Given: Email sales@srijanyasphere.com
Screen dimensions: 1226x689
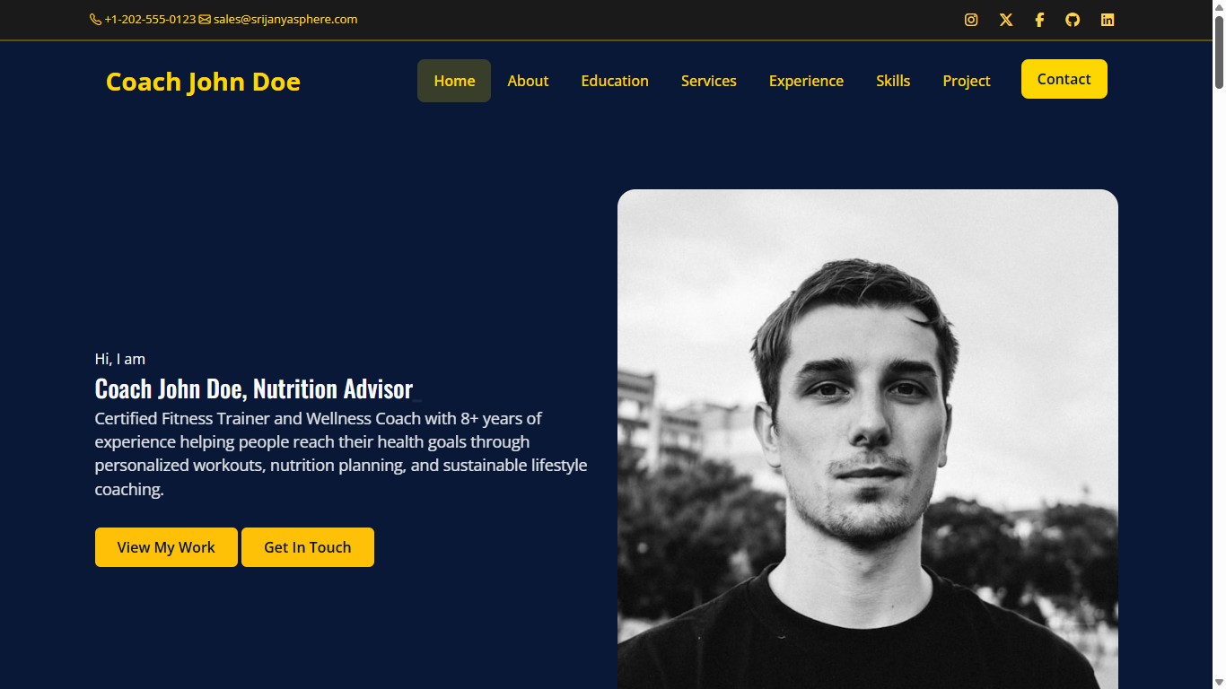Looking at the screenshot, I should point(285,19).
